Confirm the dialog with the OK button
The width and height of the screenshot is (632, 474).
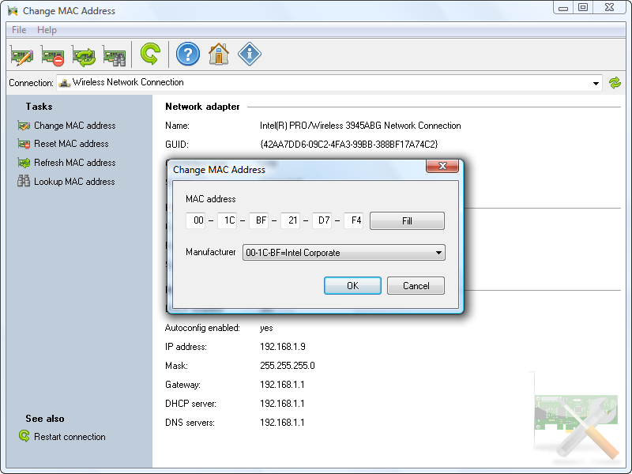352,286
